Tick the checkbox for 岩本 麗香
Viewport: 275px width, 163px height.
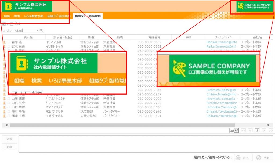(9, 46)
